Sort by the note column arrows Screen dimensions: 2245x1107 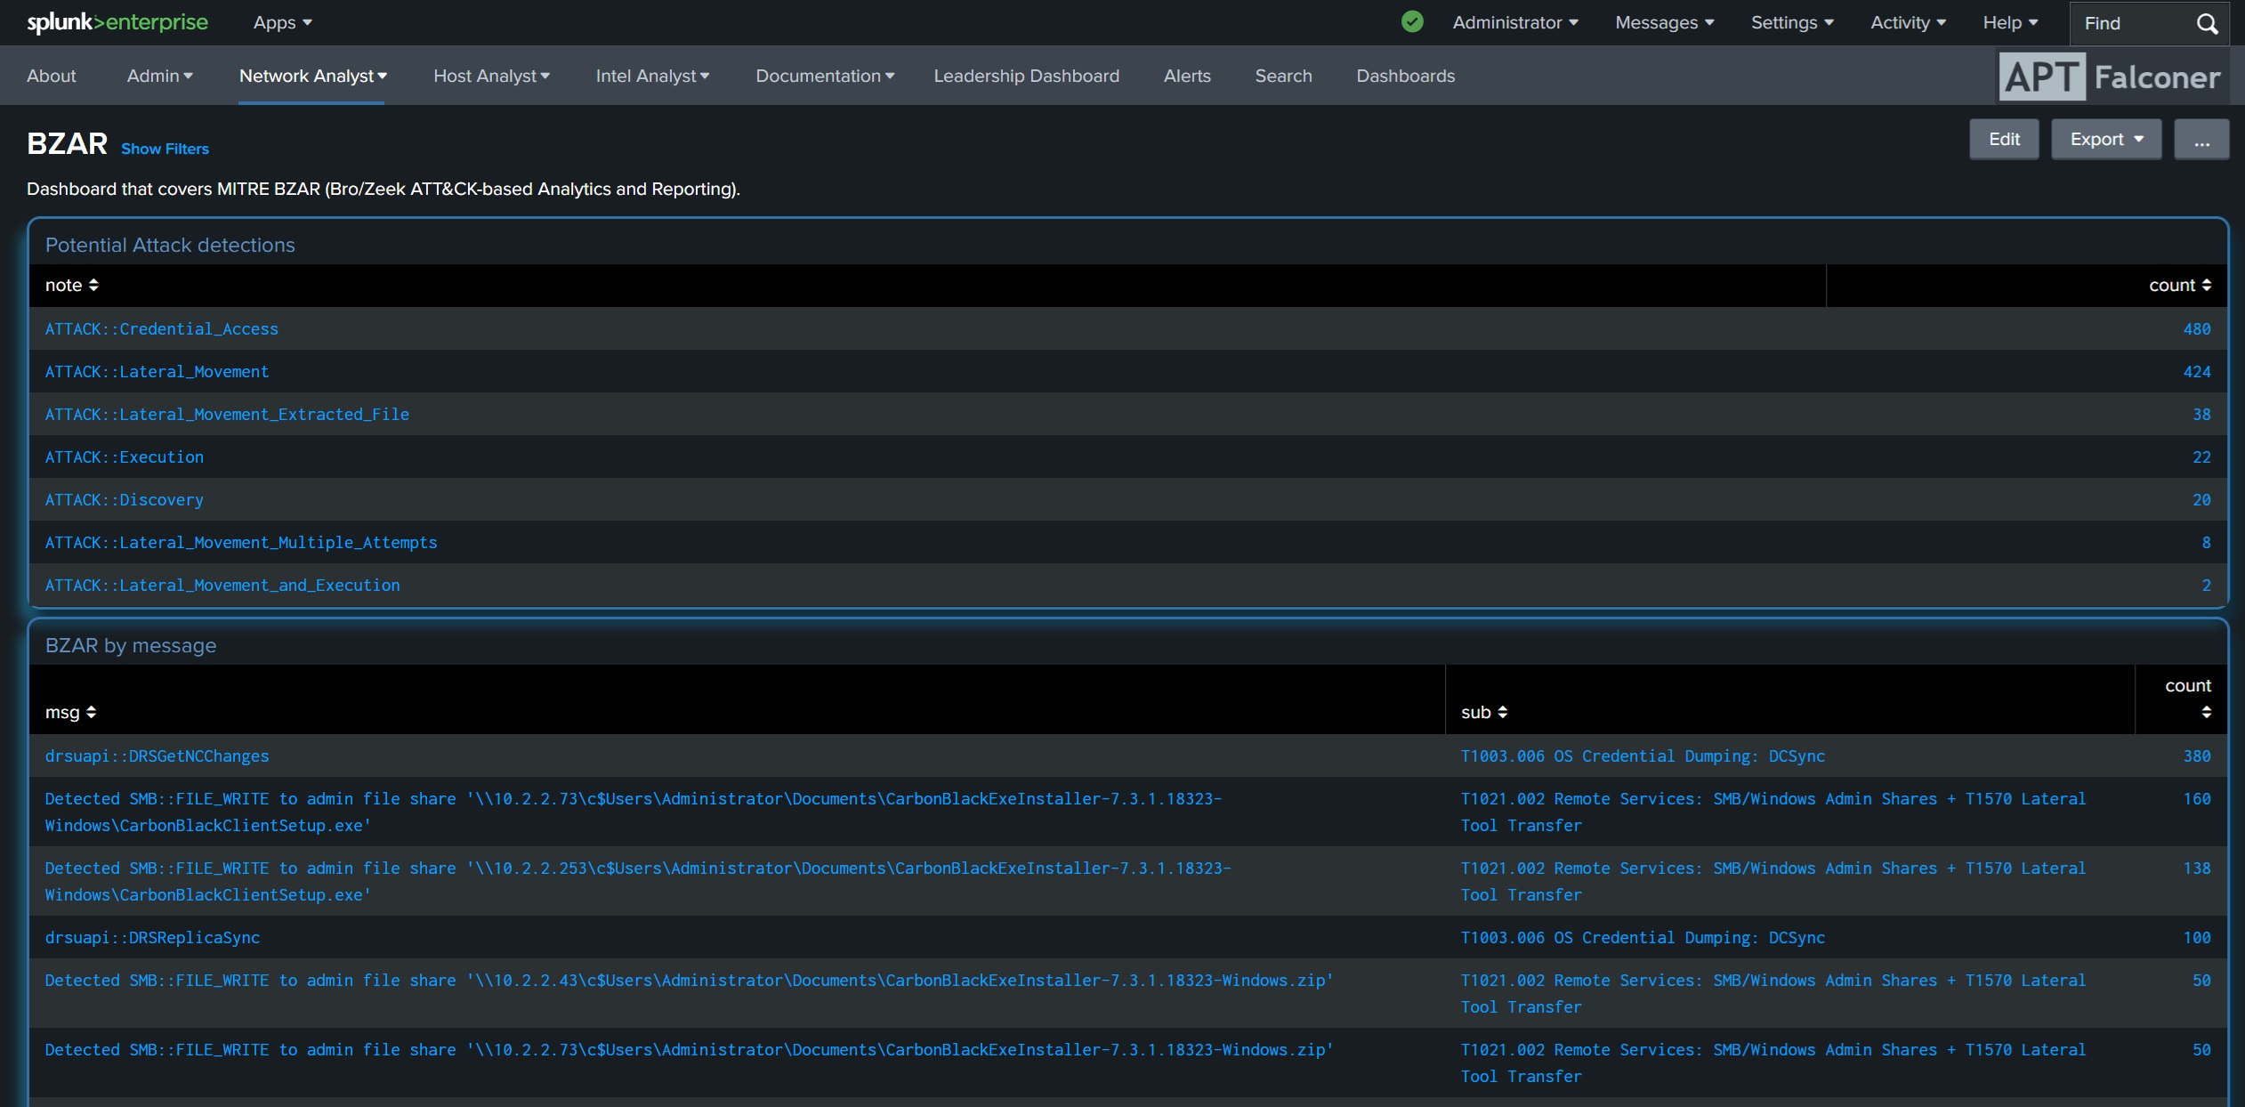93,285
